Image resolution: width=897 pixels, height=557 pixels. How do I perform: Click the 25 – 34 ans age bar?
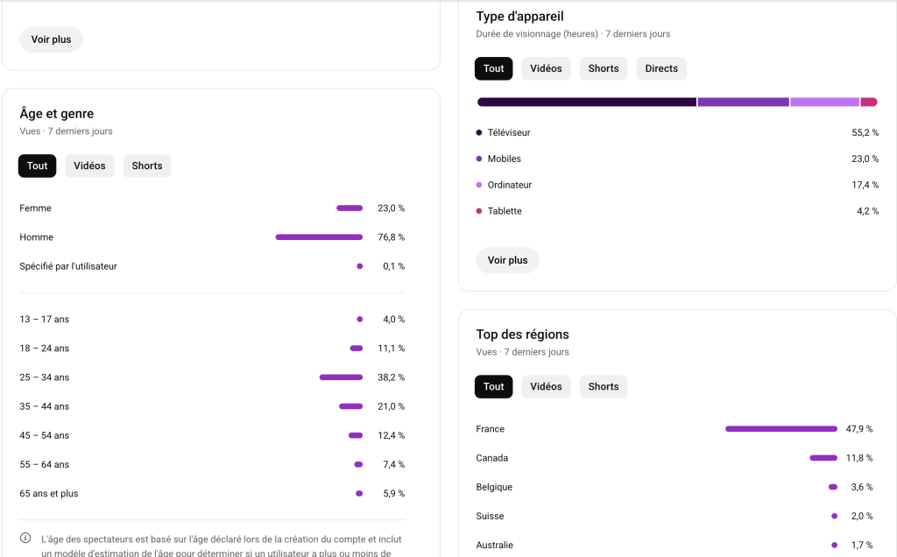pos(341,377)
